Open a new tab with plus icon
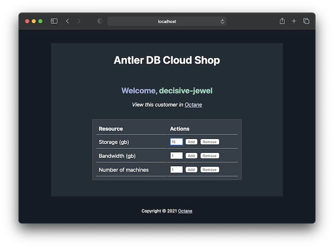The width and height of the screenshot is (334, 248). coord(294,21)
